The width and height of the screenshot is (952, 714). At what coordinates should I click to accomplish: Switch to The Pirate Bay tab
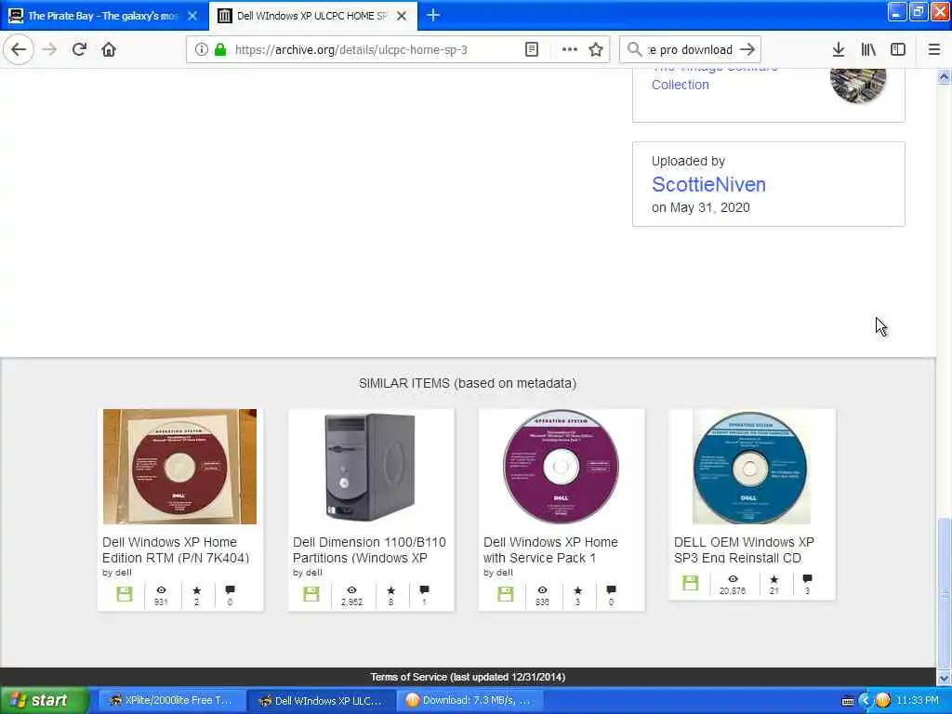pos(103,16)
